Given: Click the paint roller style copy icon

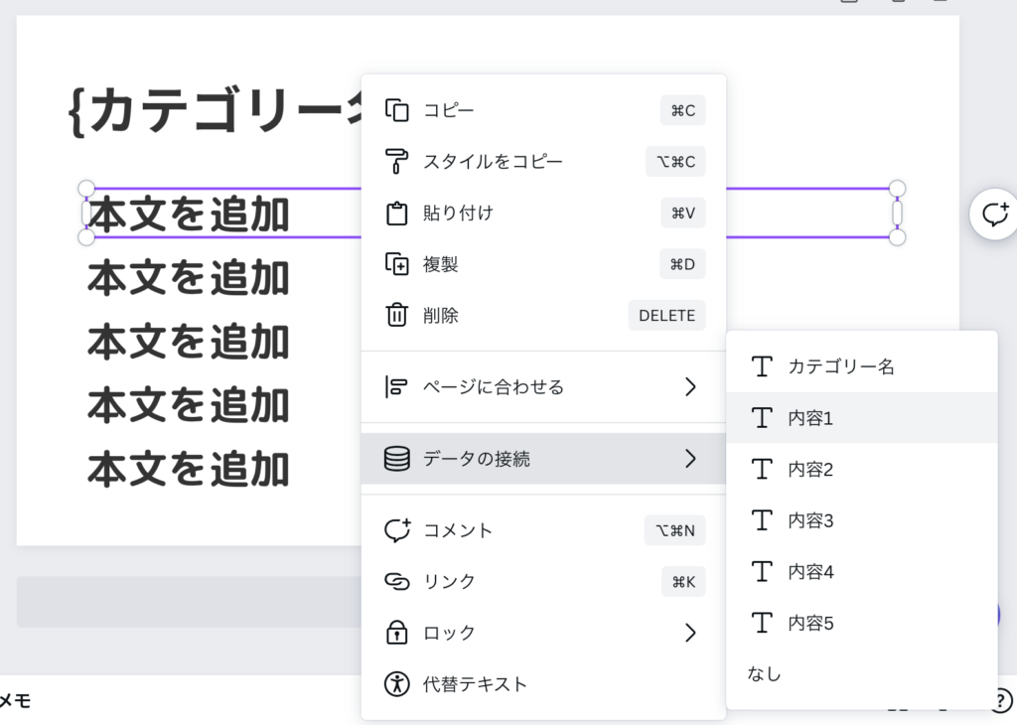Looking at the screenshot, I should click(x=396, y=162).
